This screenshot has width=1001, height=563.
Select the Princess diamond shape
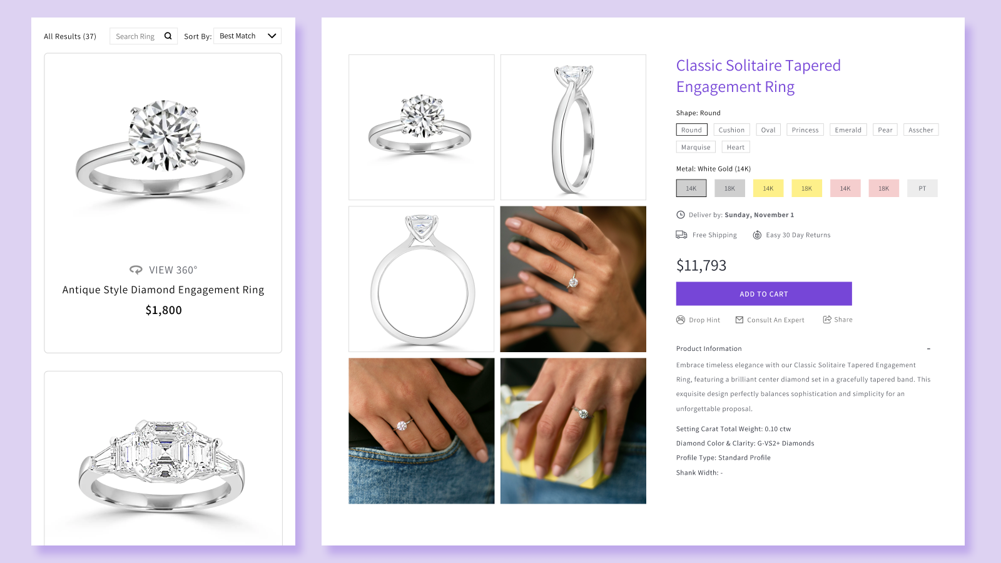[805, 129]
